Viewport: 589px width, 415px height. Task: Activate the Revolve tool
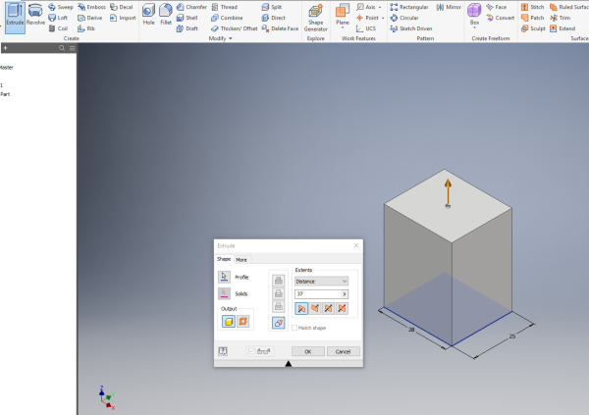(35, 15)
